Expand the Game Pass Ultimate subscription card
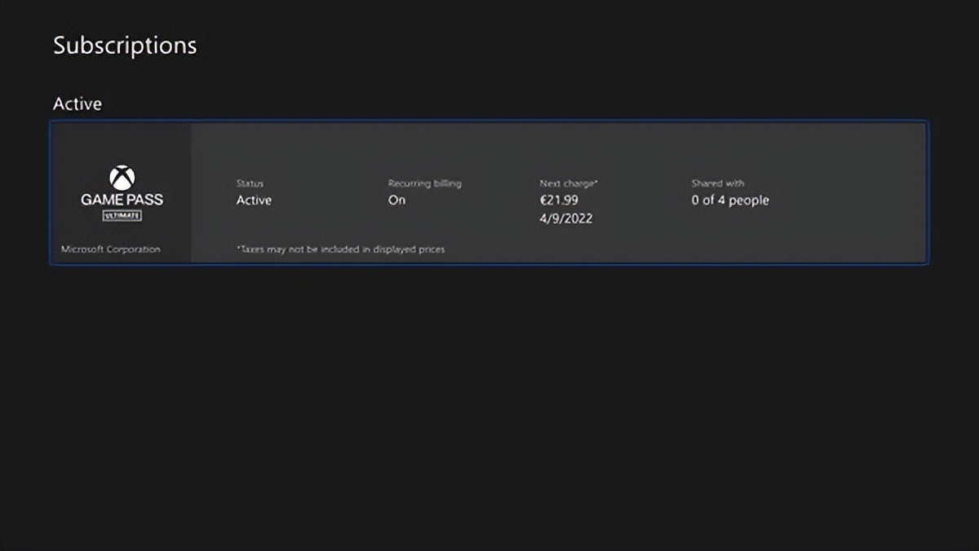The height and width of the screenshot is (551, 979). tap(490, 192)
